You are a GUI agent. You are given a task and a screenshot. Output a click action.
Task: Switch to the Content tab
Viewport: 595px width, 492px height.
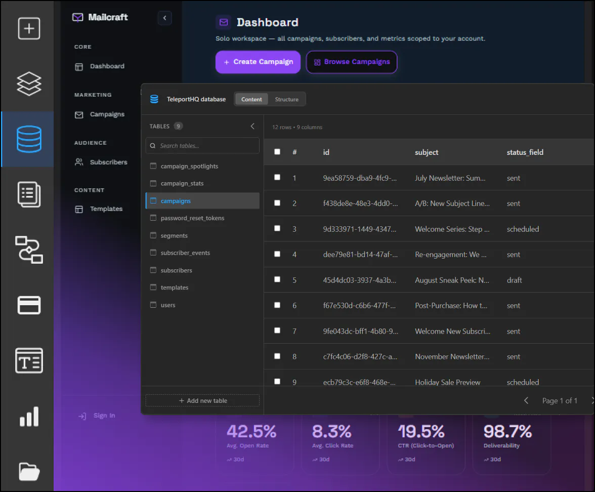point(251,99)
